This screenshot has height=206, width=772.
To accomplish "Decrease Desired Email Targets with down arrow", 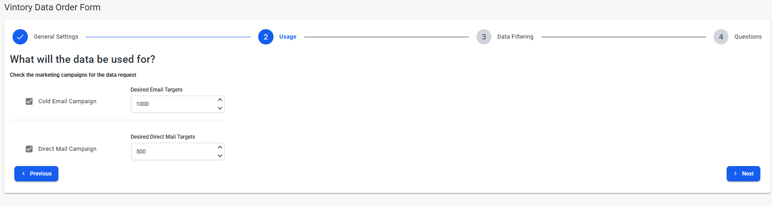I will click(220, 108).
